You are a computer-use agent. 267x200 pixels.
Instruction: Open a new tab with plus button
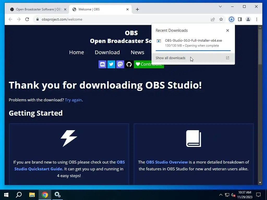(137, 9)
